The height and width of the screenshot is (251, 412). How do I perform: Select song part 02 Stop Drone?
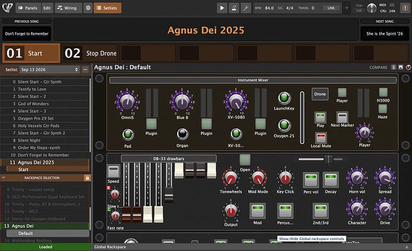(90, 53)
